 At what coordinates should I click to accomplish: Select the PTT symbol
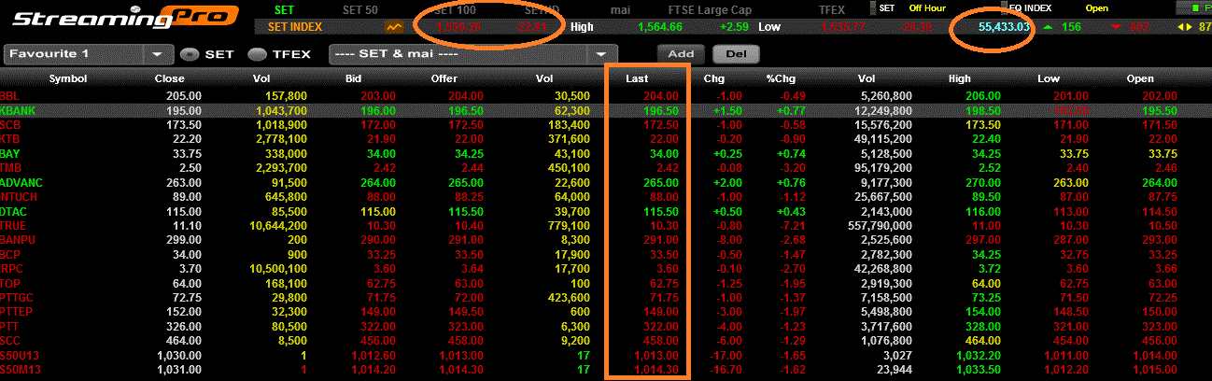9,326
